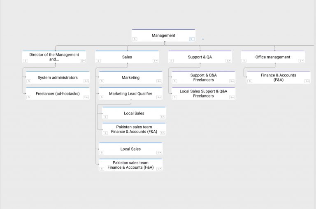Toggle collapse counter on Local Sales Support & Q&A Freelancers
316x209 pixels.
click(x=232, y=98)
